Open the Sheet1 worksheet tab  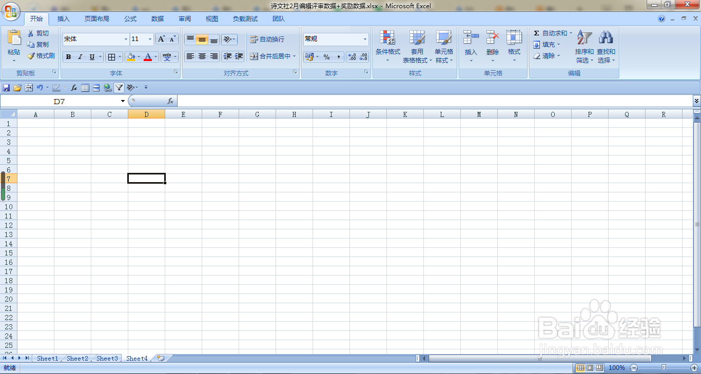[x=48, y=359]
